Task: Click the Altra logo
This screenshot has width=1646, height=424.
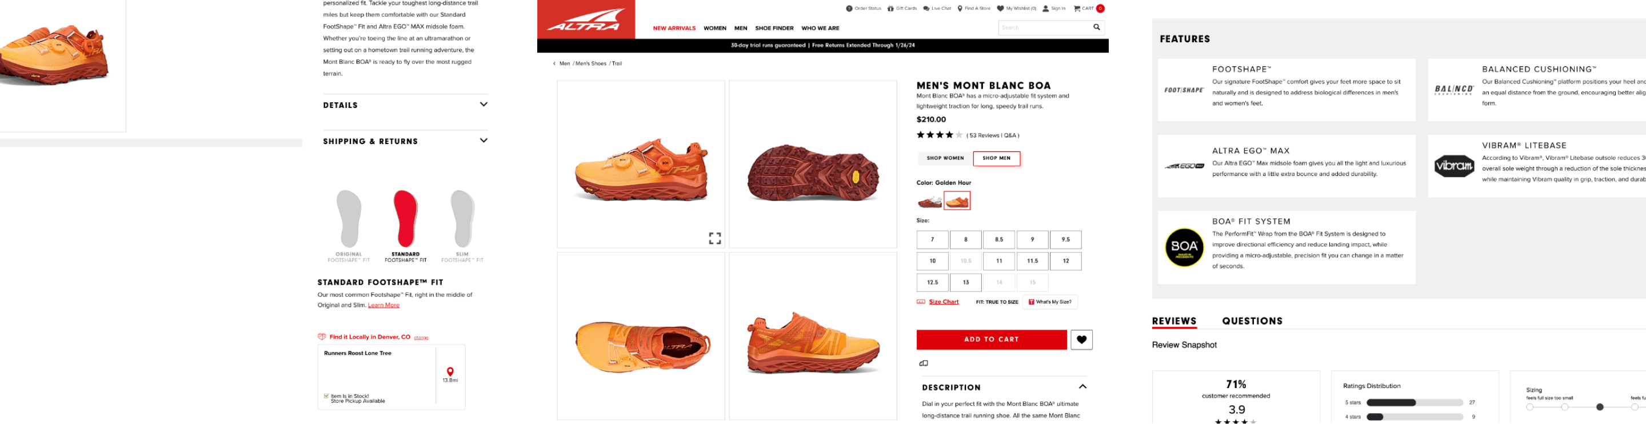Action: [x=586, y=19]
